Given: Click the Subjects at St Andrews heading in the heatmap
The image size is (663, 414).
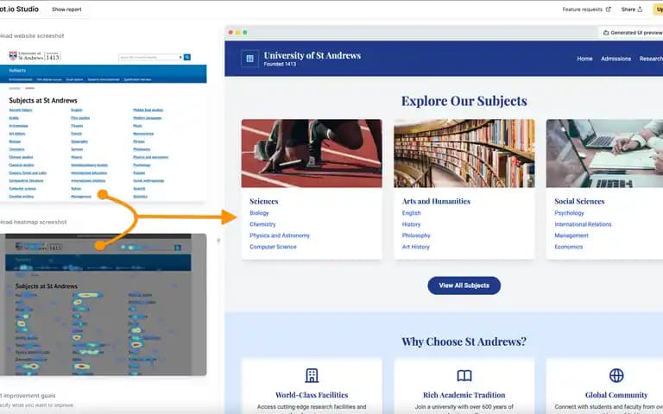Looking at the screenshot, I should point(47,286).
